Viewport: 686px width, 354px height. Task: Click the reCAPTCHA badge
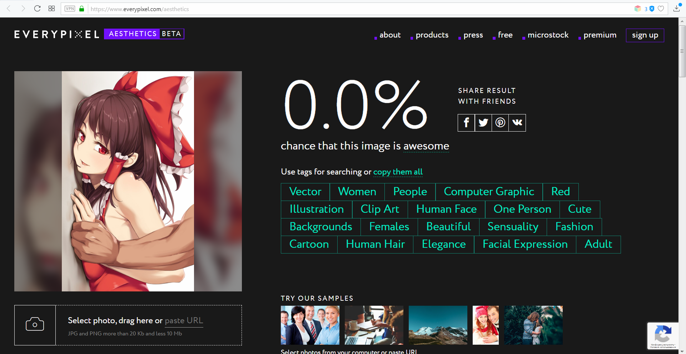pos(663,336)
